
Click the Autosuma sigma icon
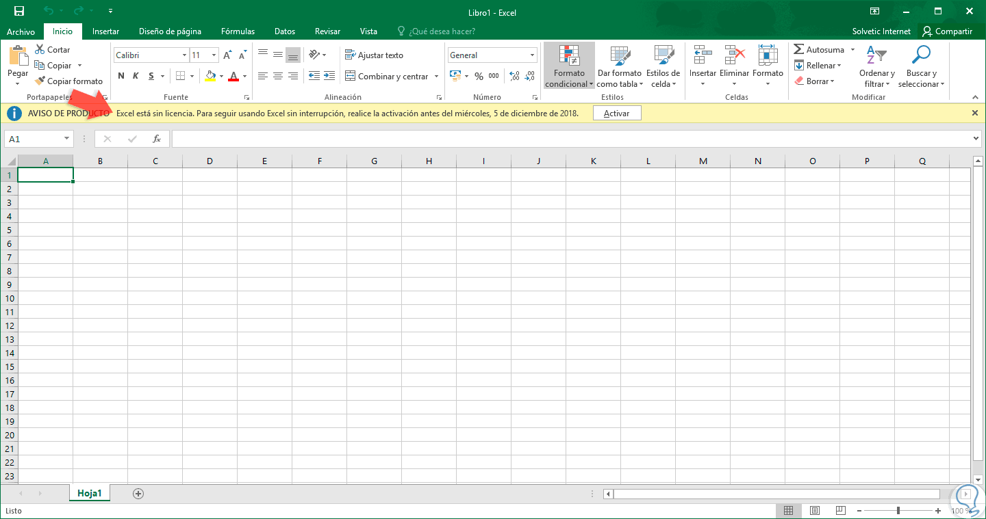click(799, 50)
